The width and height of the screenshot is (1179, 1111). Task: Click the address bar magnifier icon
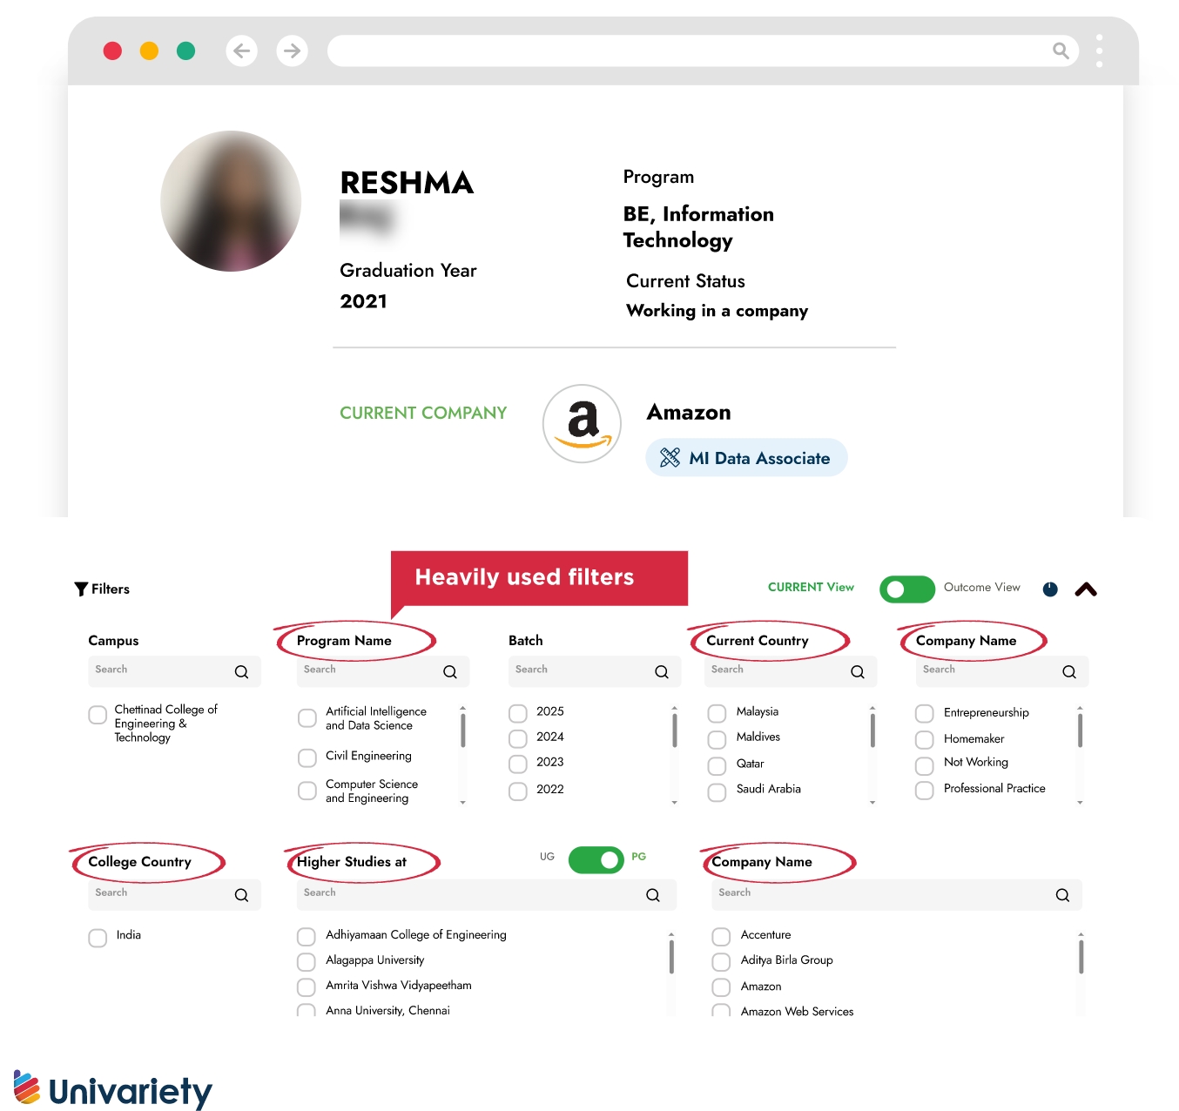(x=1061, y=50)
